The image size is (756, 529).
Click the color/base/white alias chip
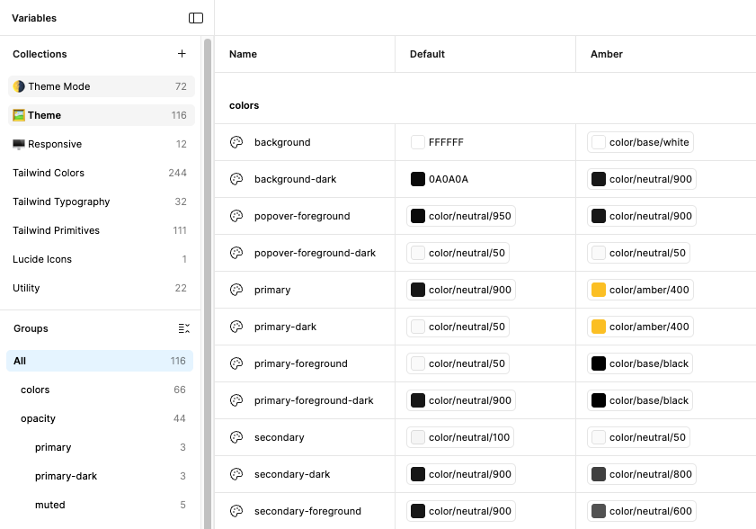(641, 142)
